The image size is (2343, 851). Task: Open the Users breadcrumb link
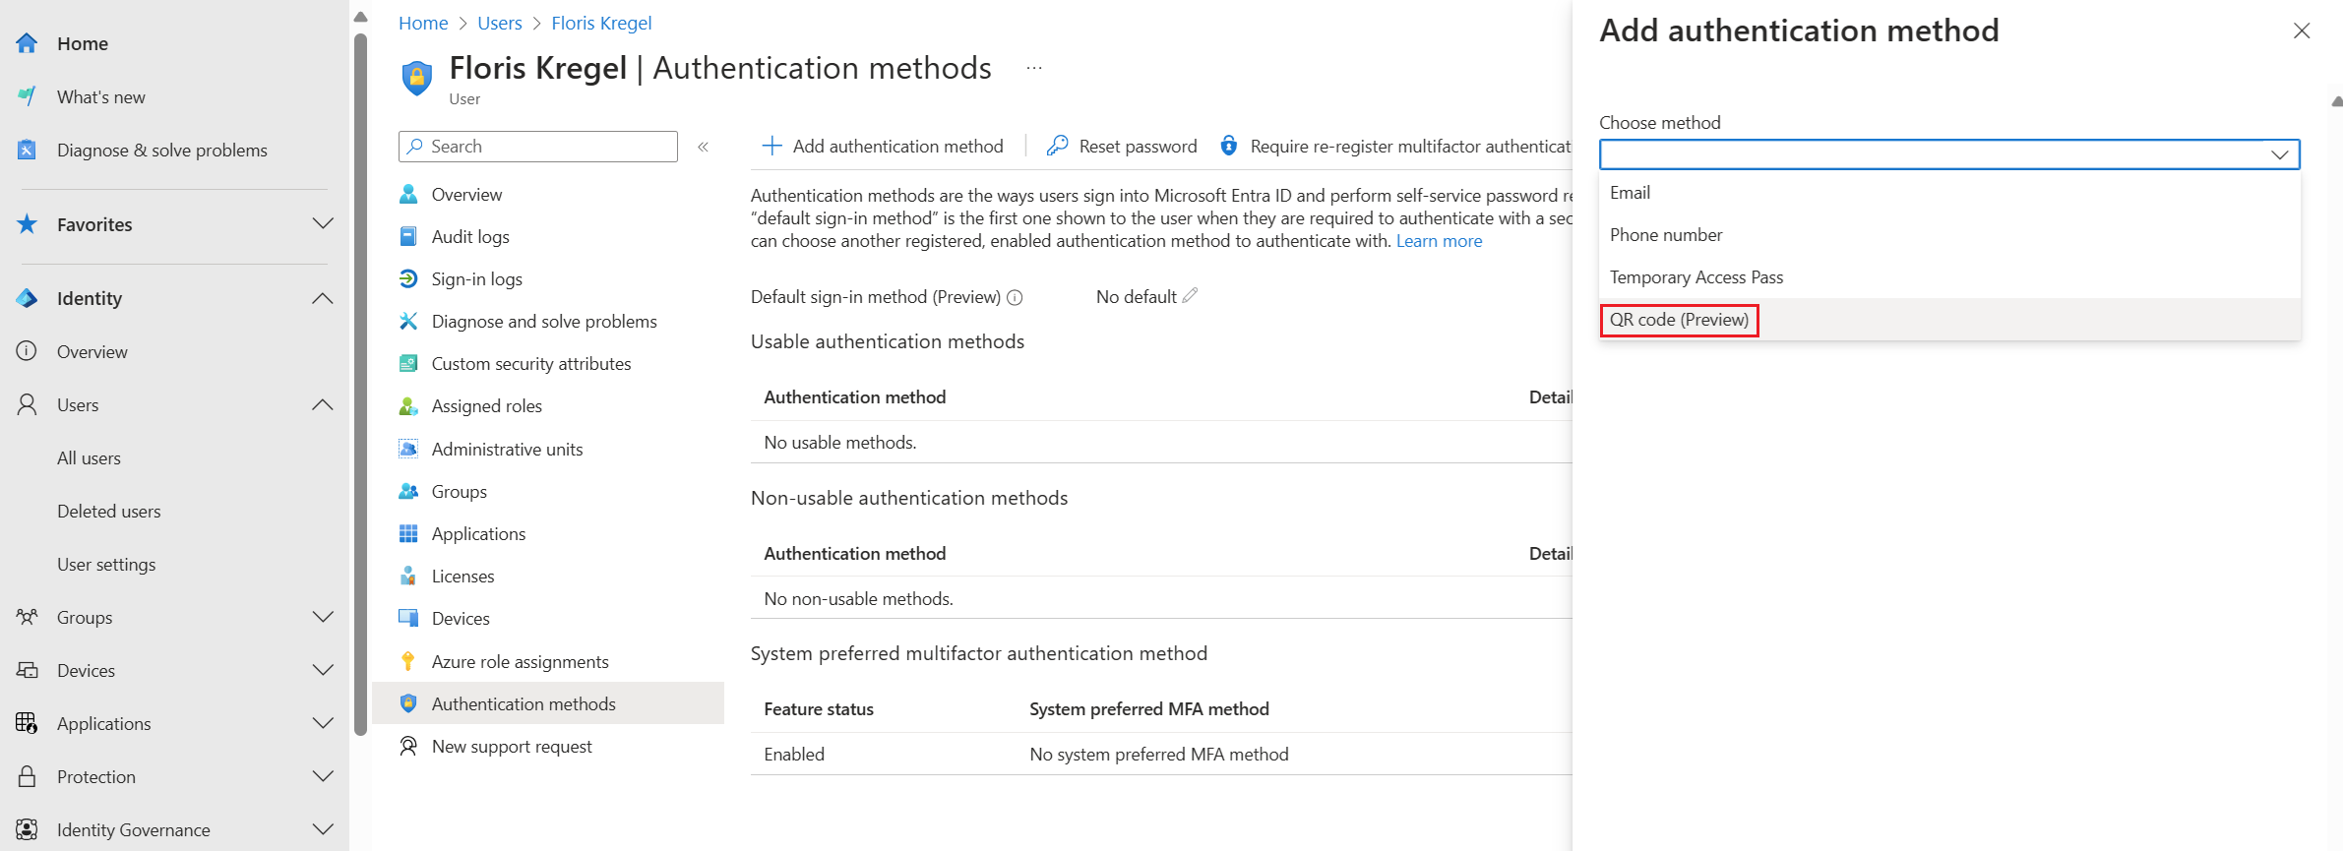tap(499, 23)
